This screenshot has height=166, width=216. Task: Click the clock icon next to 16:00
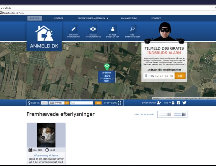(47, 150)
